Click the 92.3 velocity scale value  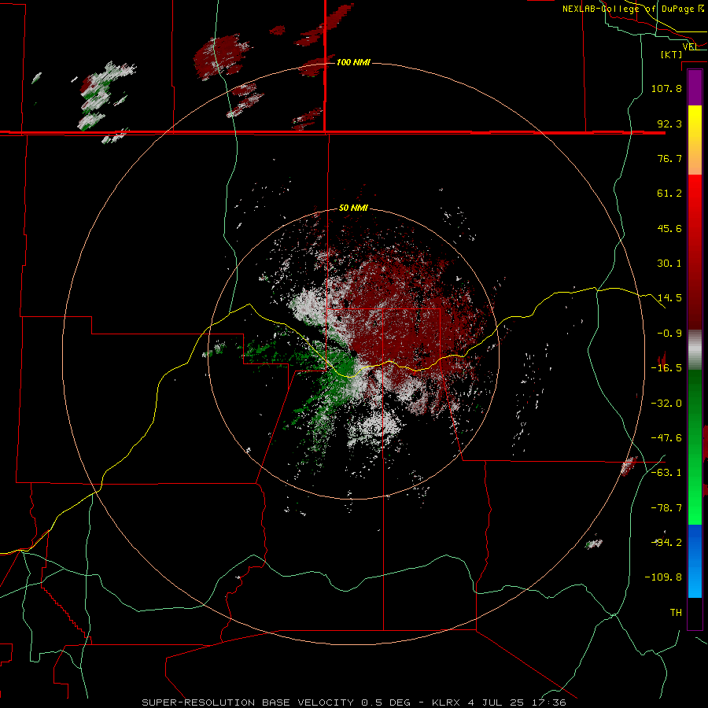click(x=669, y=124)
